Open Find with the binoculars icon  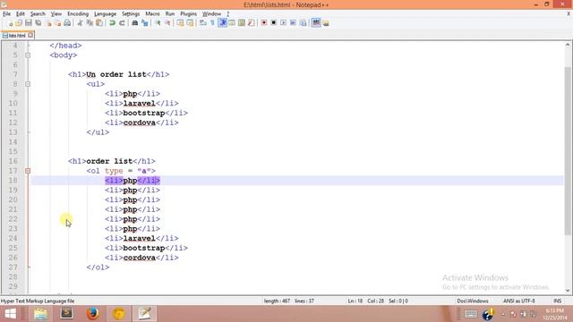(135, 23)
